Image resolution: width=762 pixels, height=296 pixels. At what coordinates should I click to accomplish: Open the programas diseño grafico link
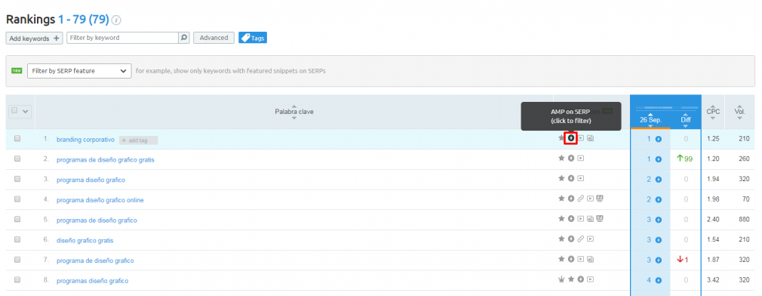tap(92, 281)
